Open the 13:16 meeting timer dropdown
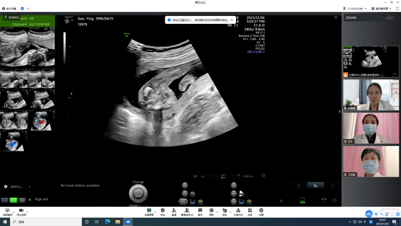The image size is (401, 226). (x=355, y=9)
